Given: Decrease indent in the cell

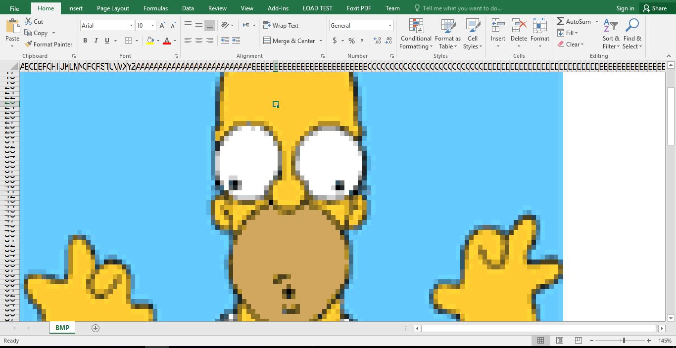Looking at the screenshot, I should coord(225,41).
